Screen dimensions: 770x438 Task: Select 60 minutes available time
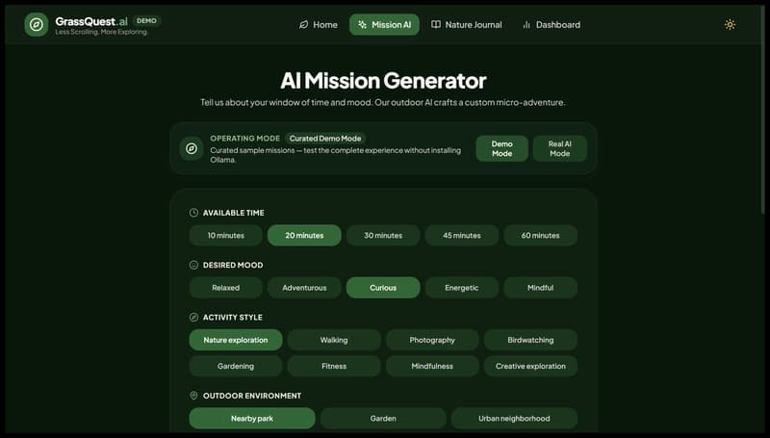click(x=540, y=236)
